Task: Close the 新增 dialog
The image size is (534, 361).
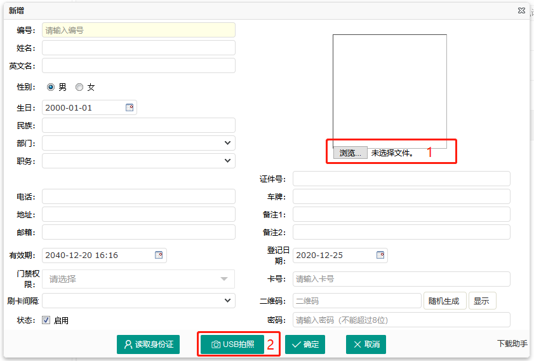Action: (521, 11)
